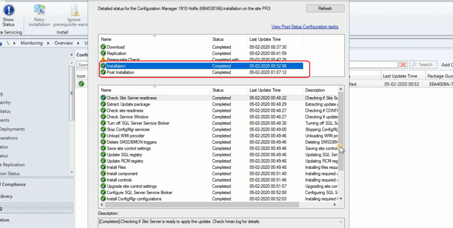
Task: Click check icon of Check Service Window
Action: click(x=103, y=117)
